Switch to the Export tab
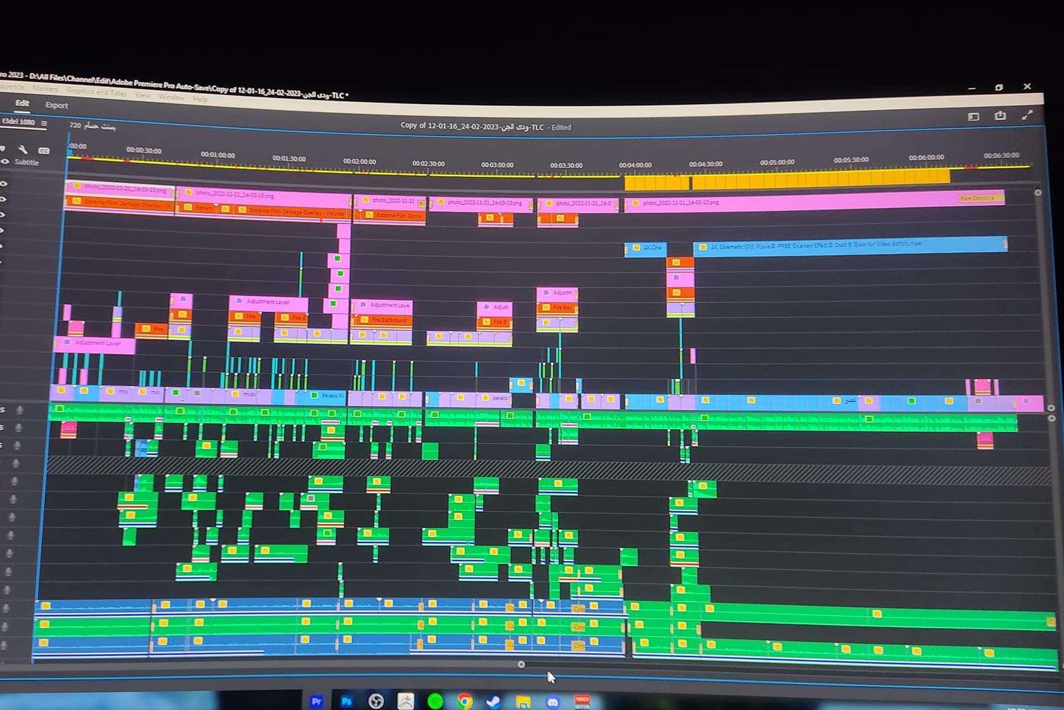The height and width of the screenshot is (710, 1064). click(x=57, y=105)
